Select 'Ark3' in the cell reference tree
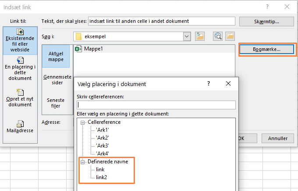This screenshot has width=298, height=191. pyautogui.click(x=102, y=145)
